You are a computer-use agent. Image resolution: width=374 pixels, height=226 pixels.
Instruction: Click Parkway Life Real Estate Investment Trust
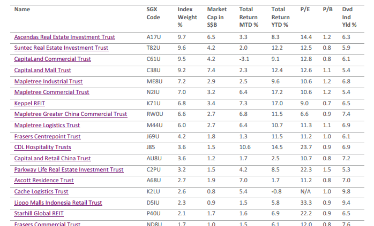click(x=69, y=169)
